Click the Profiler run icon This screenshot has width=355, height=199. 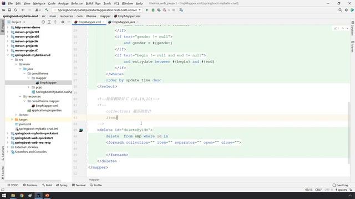[x=165, y=10]
